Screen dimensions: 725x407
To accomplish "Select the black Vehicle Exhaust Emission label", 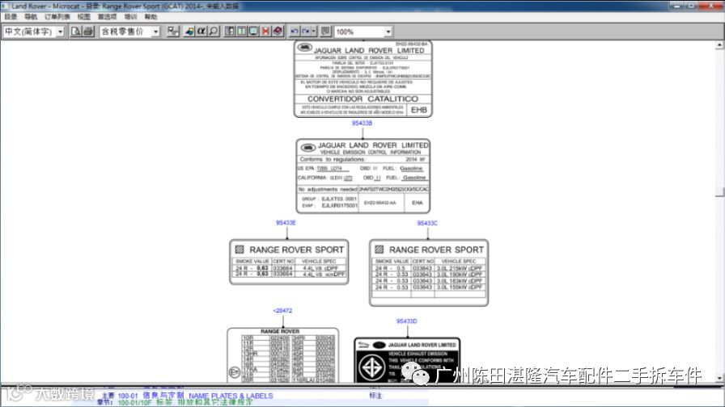I will pyautogui.click(x=407, y=360).
